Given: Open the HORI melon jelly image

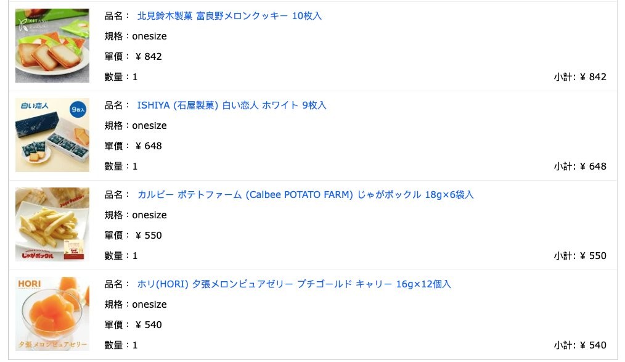Looking at the screenshot, I should tap(52, 314).
